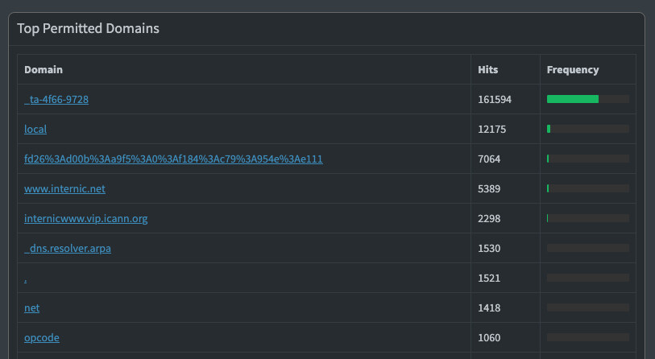Click the Domain column header
Image resolution: width=655 pixels, height=359 pixels.
click(44, 70)
